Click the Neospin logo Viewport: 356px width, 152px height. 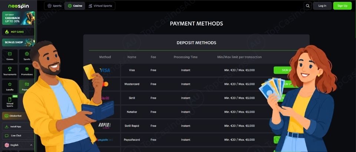[x=19, y=6]
